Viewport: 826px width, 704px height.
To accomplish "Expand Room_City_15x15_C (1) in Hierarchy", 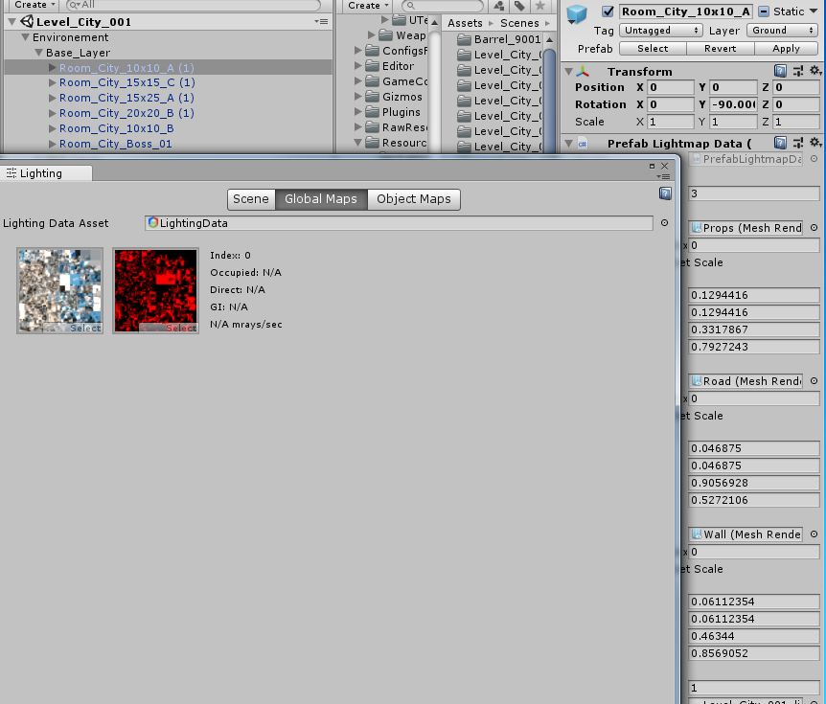I will pyautogui.click(x=52, y=82).
